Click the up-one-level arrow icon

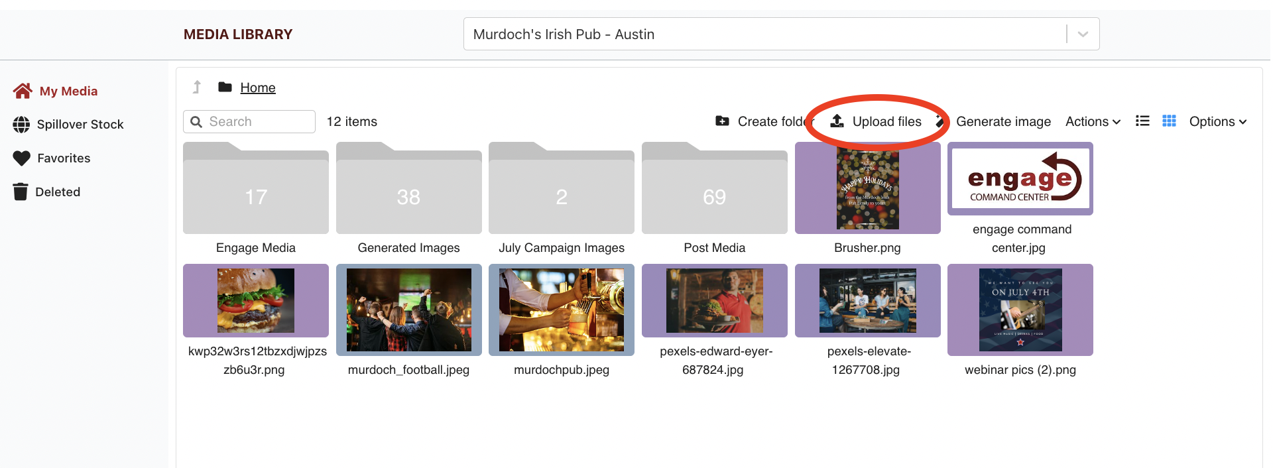(197, 88)
